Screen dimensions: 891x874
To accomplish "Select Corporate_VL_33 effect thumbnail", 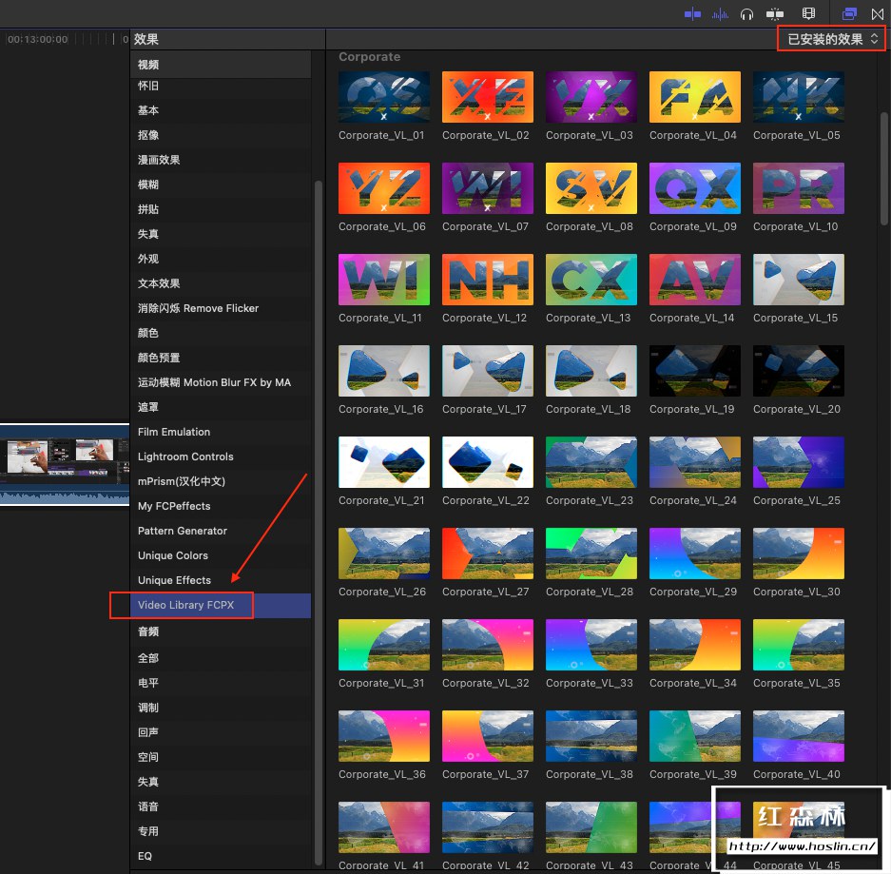I will tap(591, 645).
